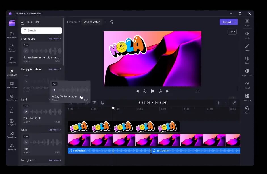Click the Somewhere In the Mountain title

41,57
